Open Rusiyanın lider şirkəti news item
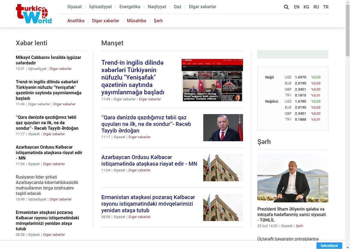The height and width of the screenshot is (249, 350). (47, 185)
